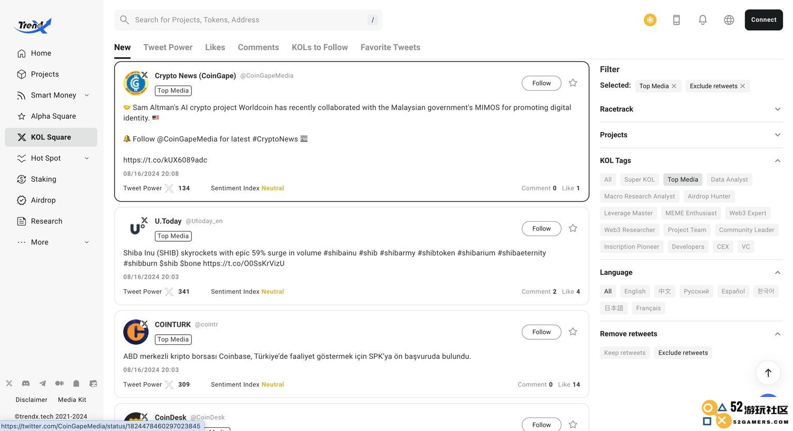Viewport: 793px width, 431px height.
Task: Open X social link in sidebar footer
Action: pyautogui.click(x=9, y=383)
